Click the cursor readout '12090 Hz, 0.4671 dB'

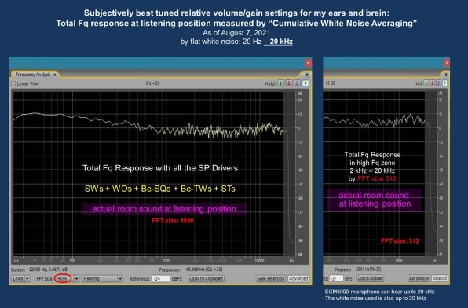point(48,269)
